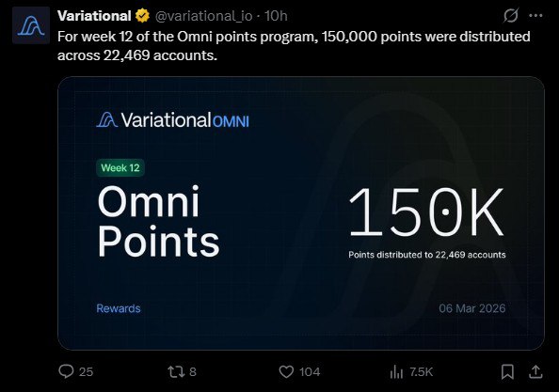Open the Variational profile avatar
The height and width of the screenshot is (392, 559).
pyautogui.click(x=31, y=25)
